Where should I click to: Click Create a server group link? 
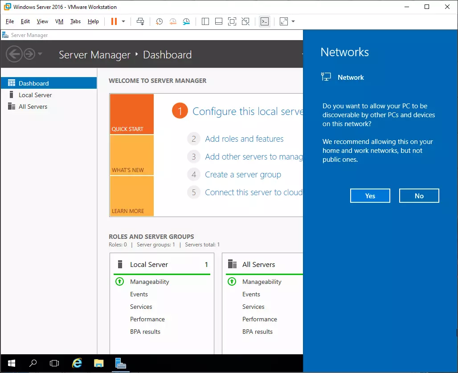[243, 174]
